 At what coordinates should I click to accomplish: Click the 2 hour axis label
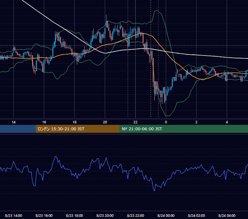coord(197,122)
